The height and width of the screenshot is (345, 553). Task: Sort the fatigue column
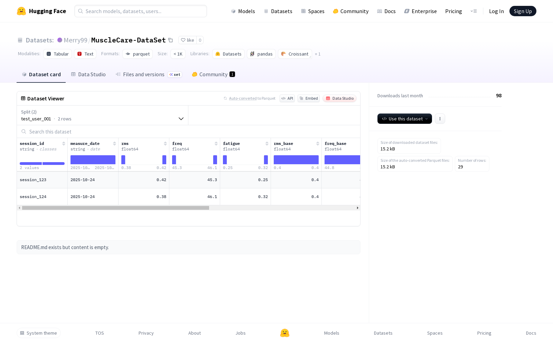pos(267,144)
